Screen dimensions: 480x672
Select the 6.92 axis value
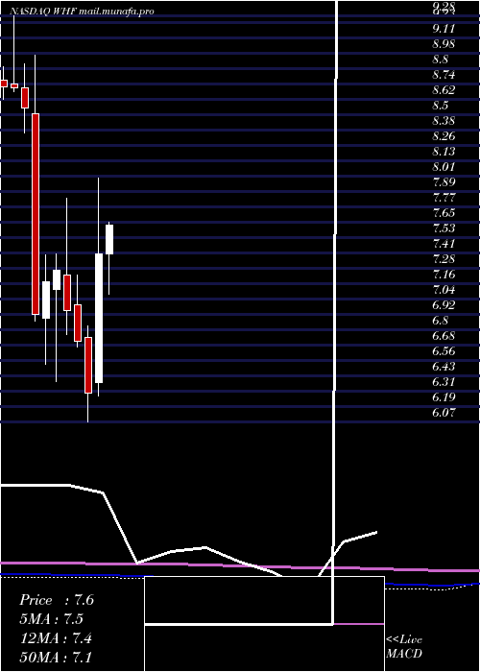(x=444, y=305)
